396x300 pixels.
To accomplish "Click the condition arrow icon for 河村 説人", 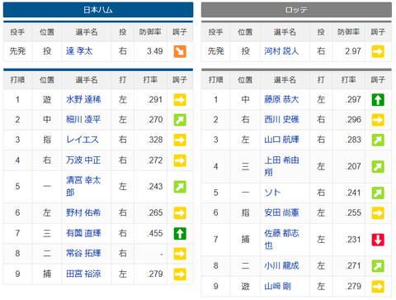I will point(378,51).
